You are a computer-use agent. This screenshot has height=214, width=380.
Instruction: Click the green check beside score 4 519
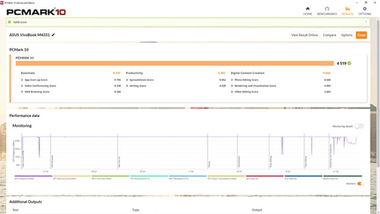pos(349,63)
